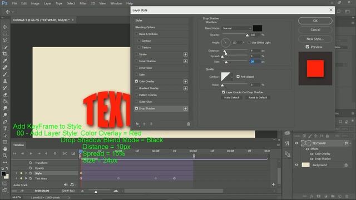The image size is (356, 200).
Task: Toggle the Preview checkbox
Action: (x=308, y=47)
